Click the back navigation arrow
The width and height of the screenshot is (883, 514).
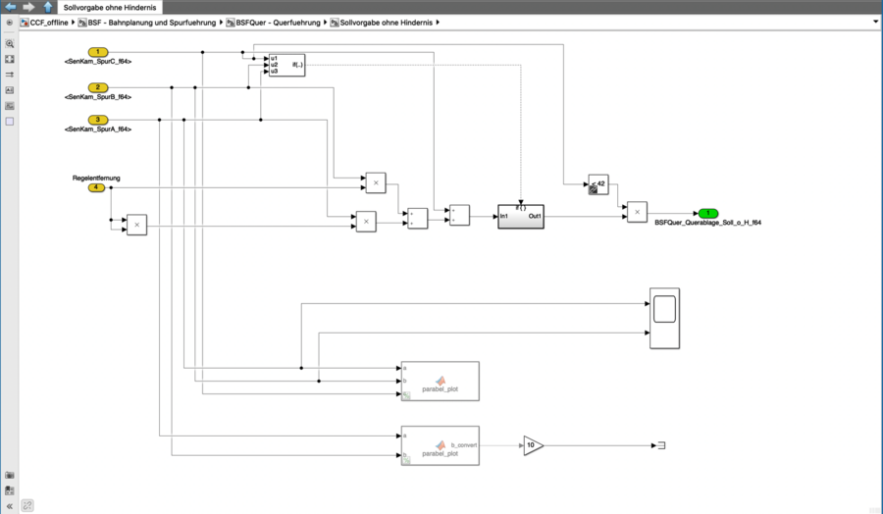[11, 6]
